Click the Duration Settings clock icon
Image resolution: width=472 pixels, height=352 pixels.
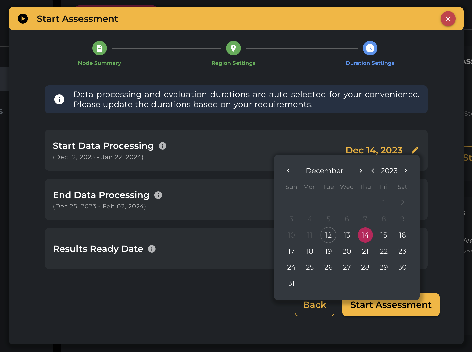point(370,48)
